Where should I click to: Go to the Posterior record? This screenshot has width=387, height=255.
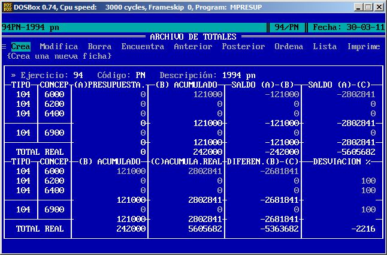243,46
